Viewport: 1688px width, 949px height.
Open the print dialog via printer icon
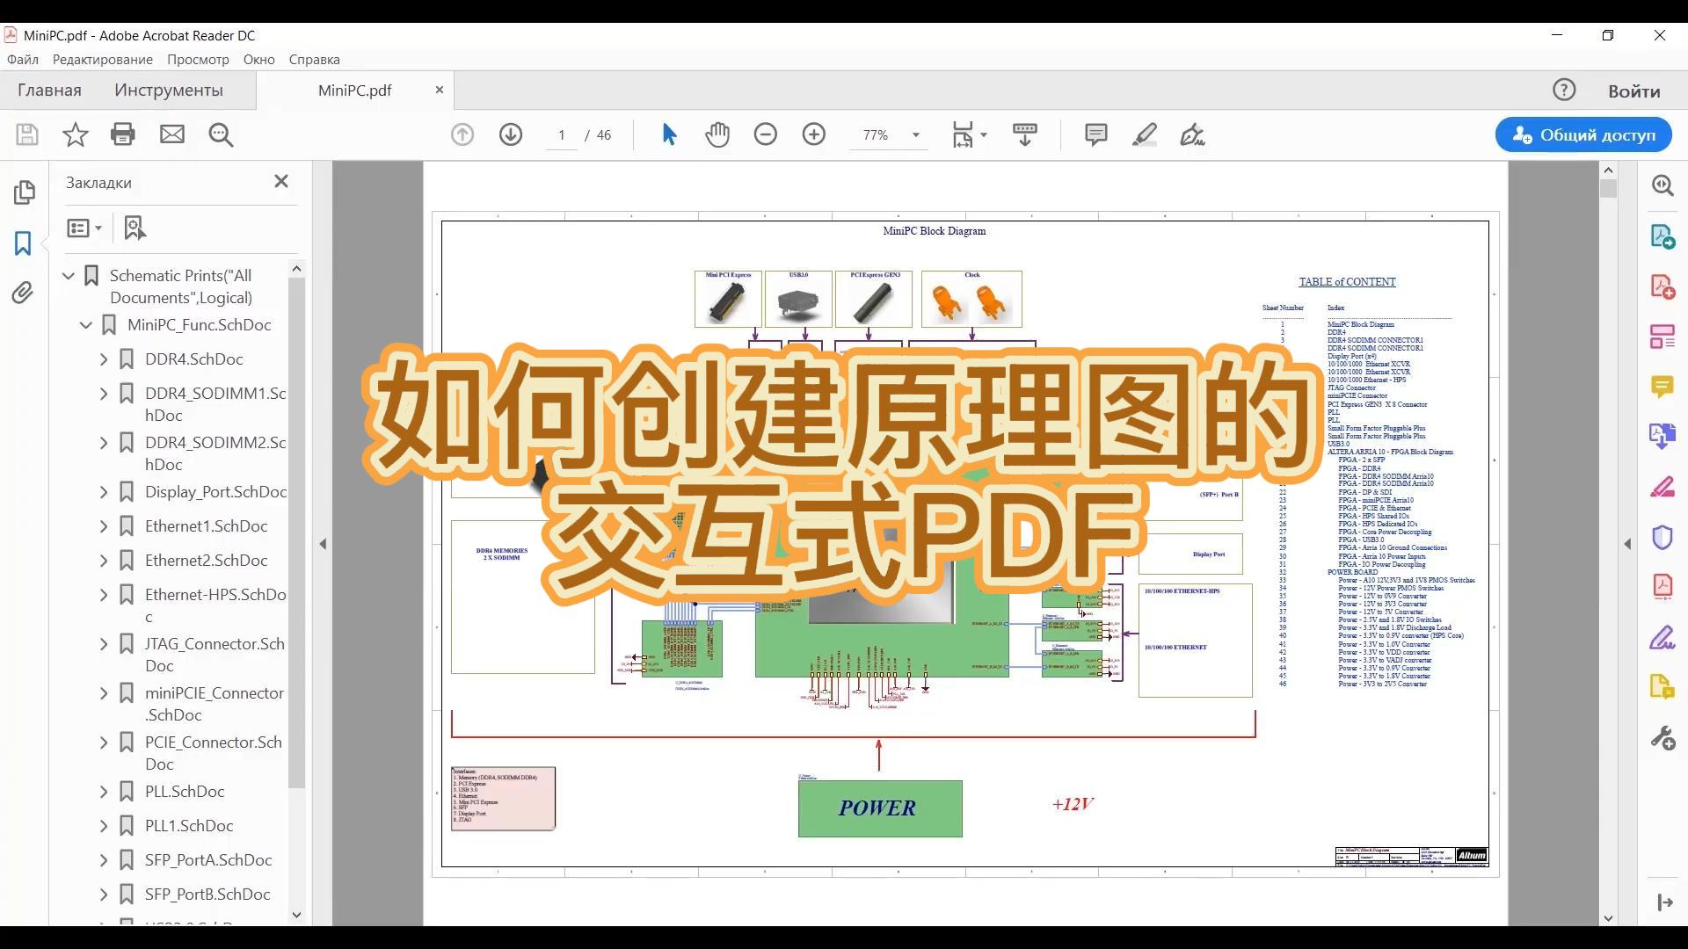[x=122, y=134]
